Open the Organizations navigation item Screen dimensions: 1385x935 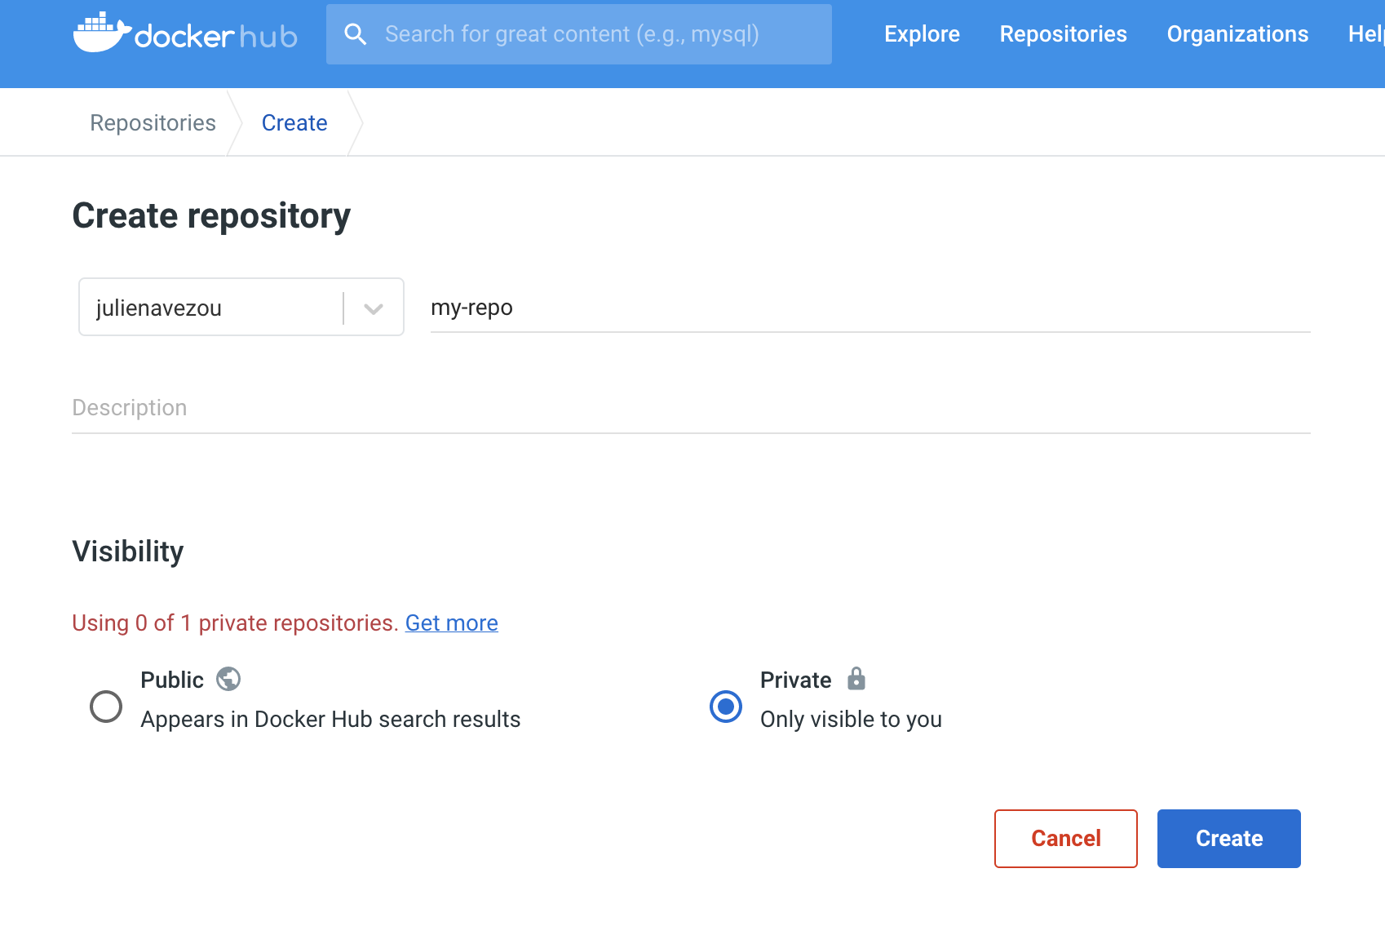pos(1237,33)
